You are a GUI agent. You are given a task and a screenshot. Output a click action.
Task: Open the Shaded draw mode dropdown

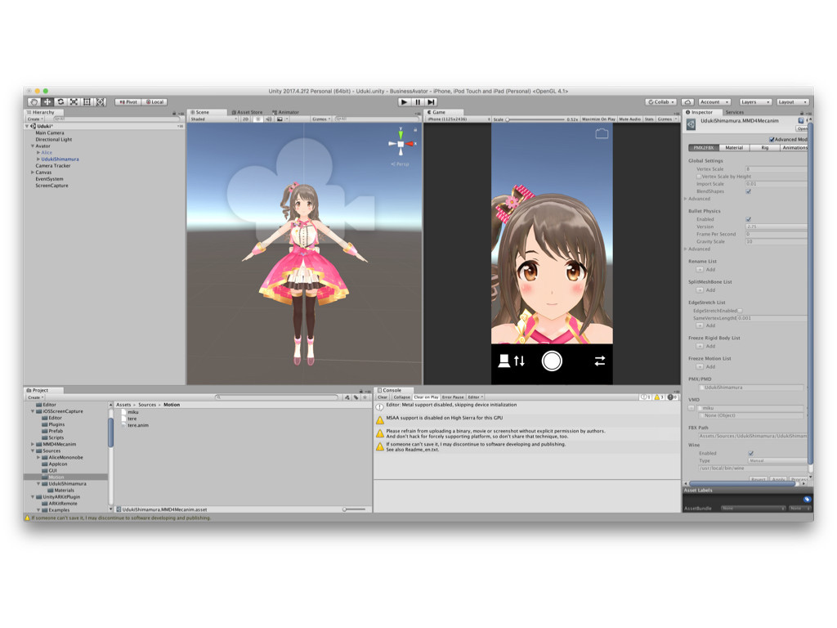(213, 119)
